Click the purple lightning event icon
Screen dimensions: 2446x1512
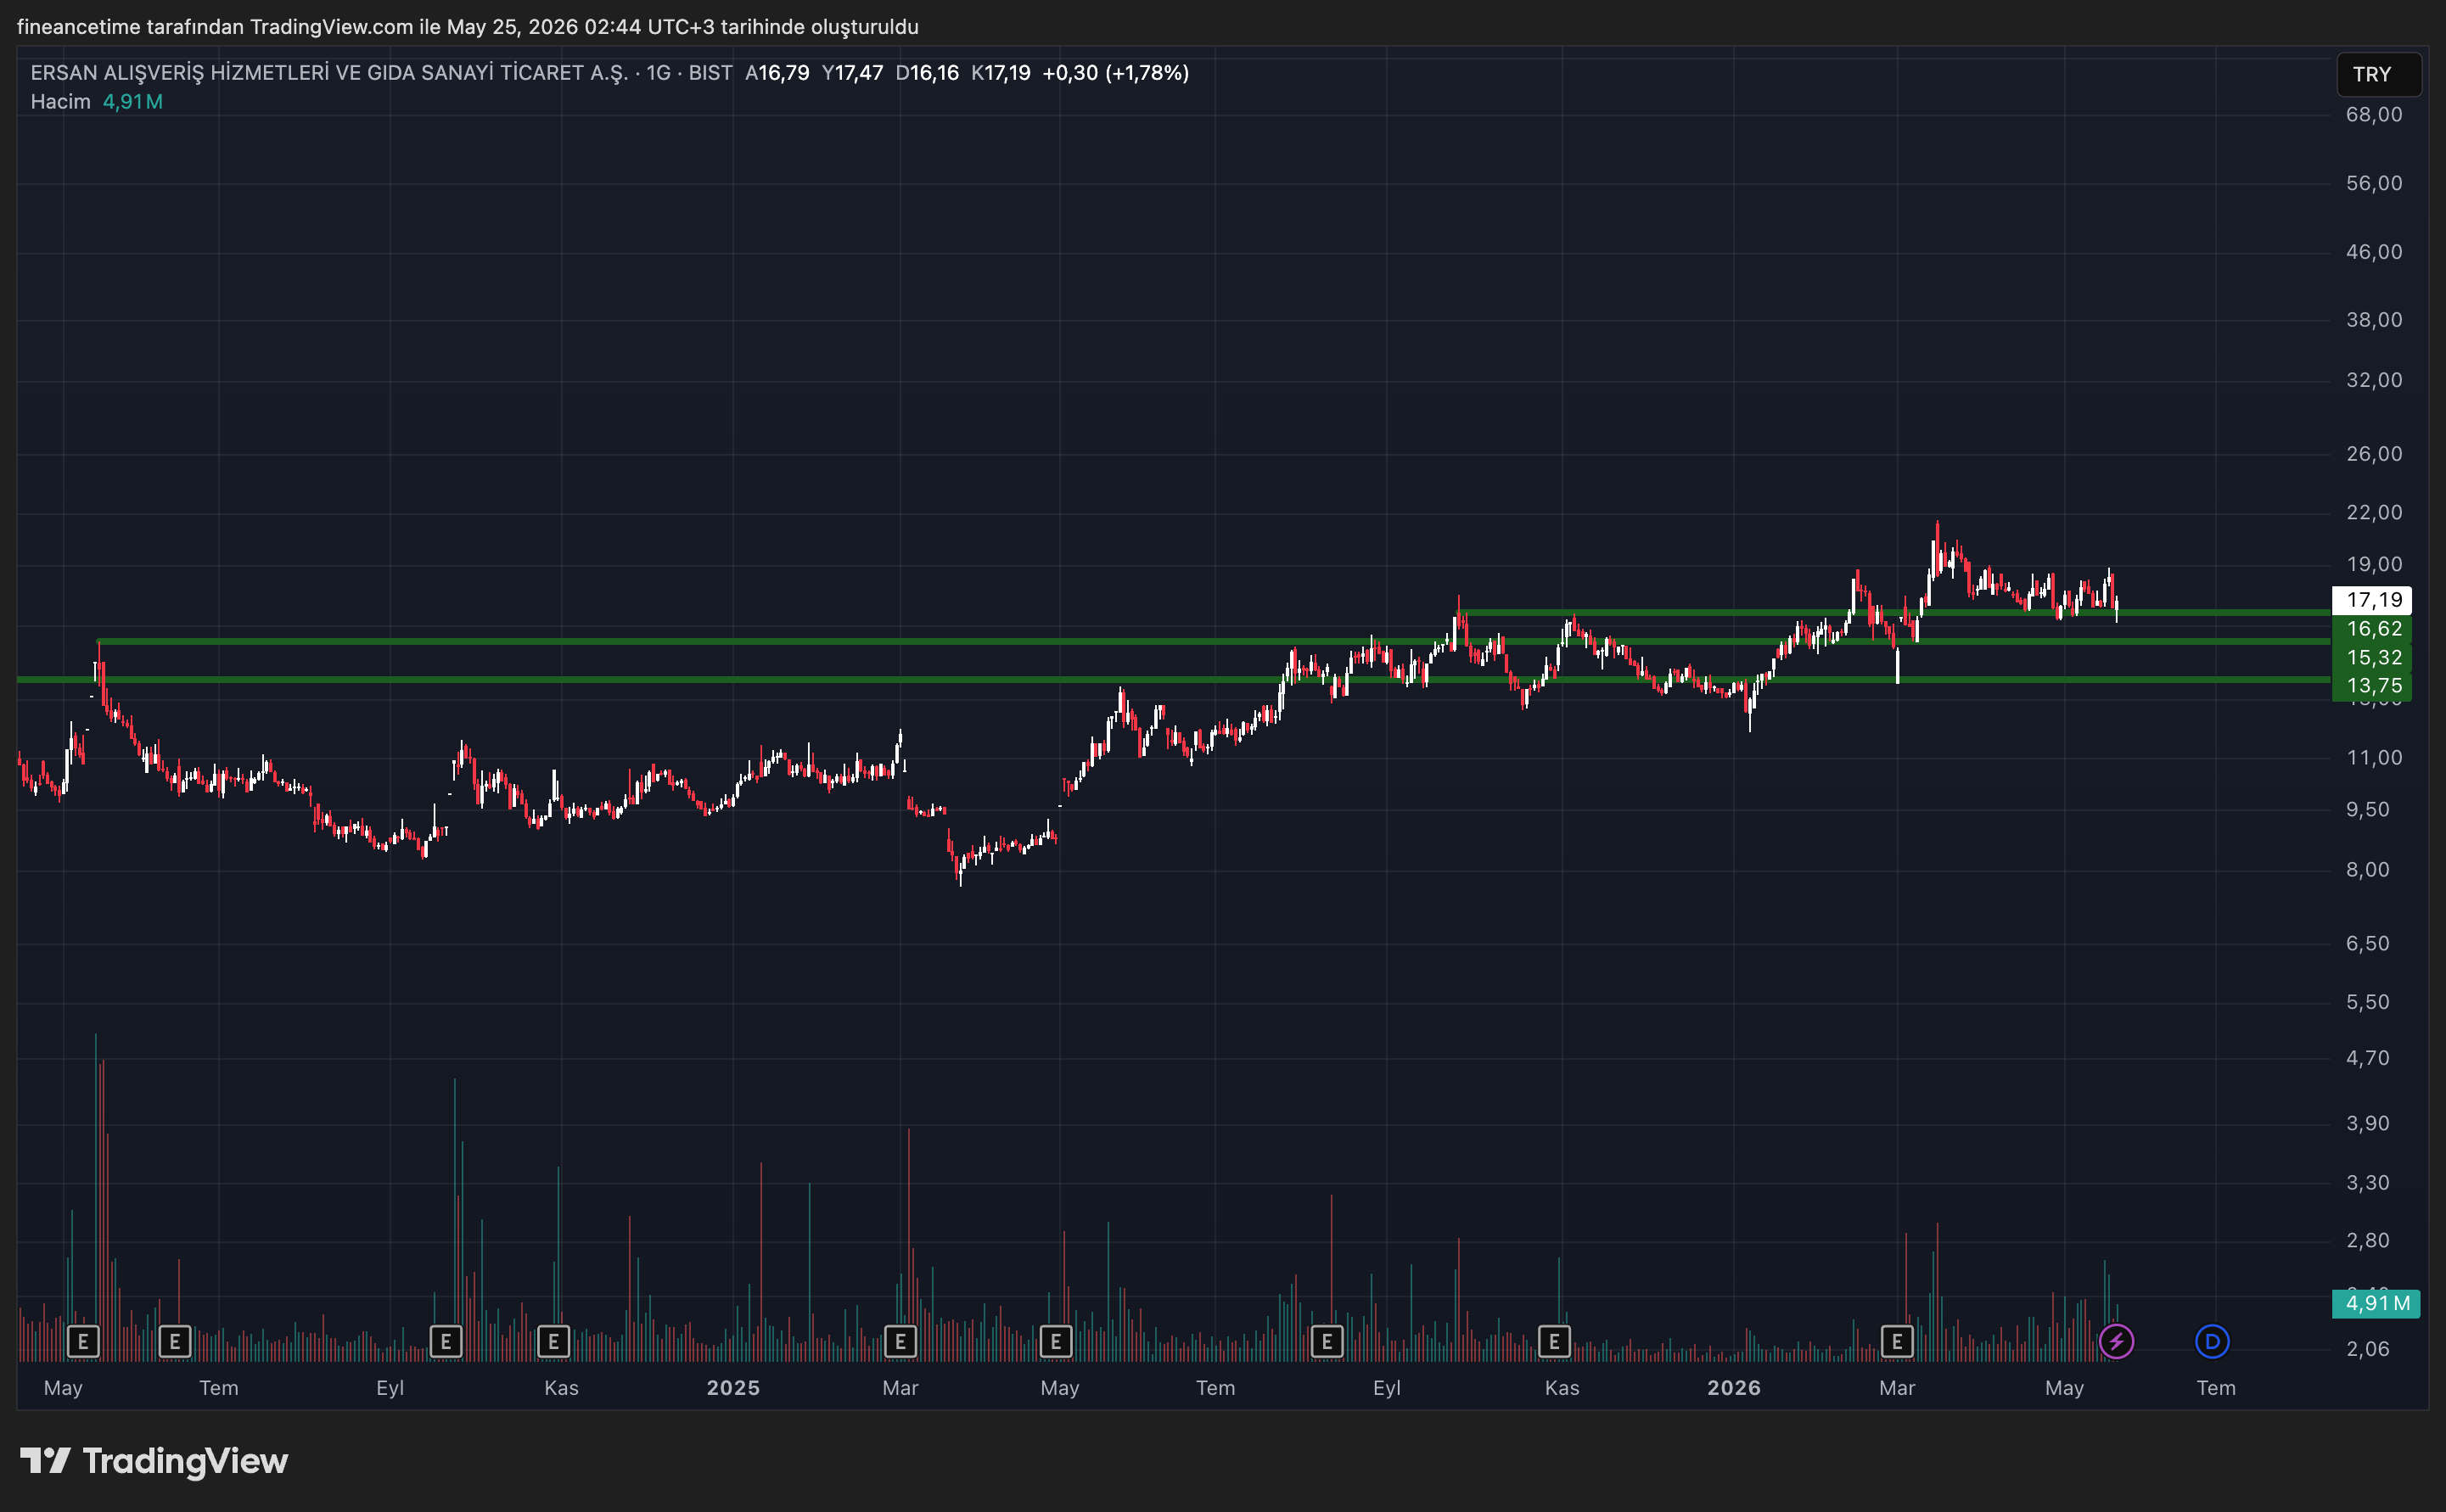[x=2116, y=1341]
